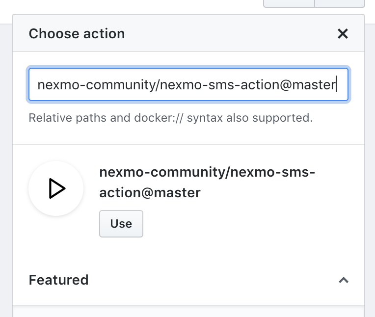Viewport: 375px width, 317px height.
Task: Close the Choose action dialog
Action: tap(343, 34)
